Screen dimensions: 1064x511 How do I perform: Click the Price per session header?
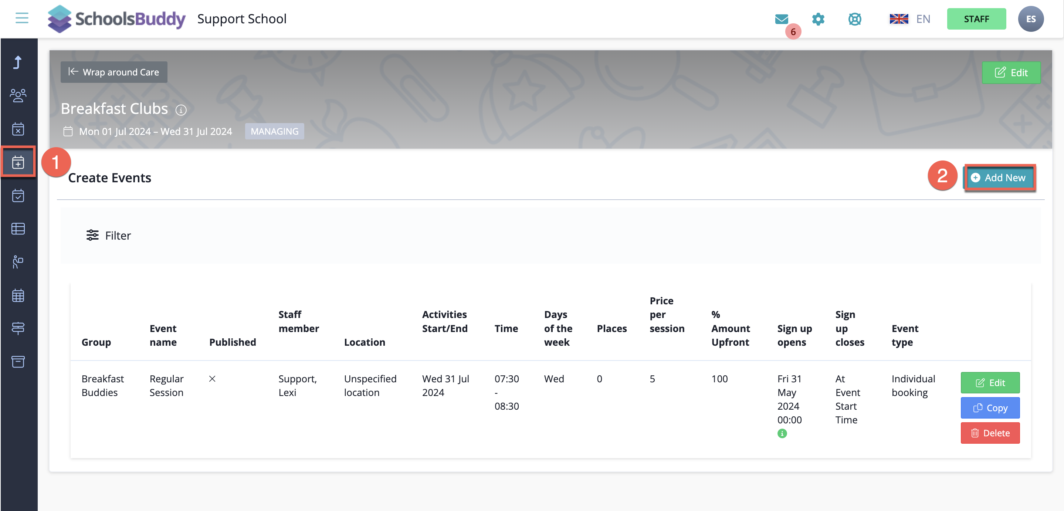click(x=667, y=314)
